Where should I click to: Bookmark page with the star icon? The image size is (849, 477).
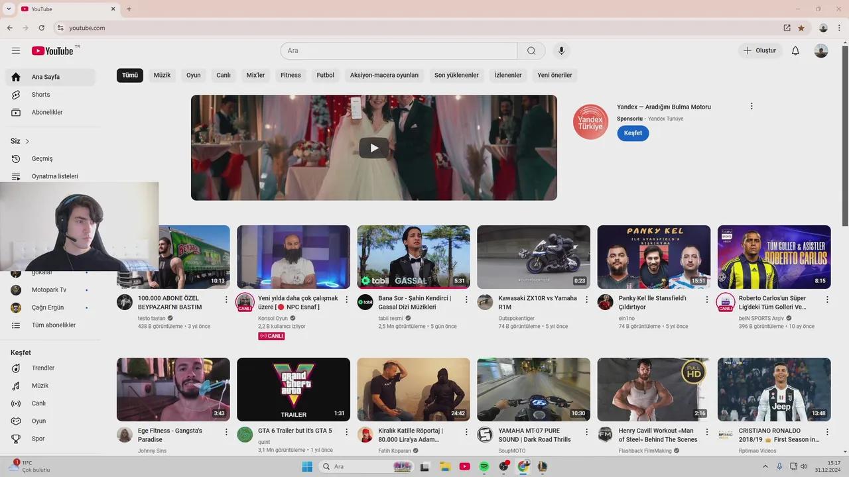pos(801,28)
